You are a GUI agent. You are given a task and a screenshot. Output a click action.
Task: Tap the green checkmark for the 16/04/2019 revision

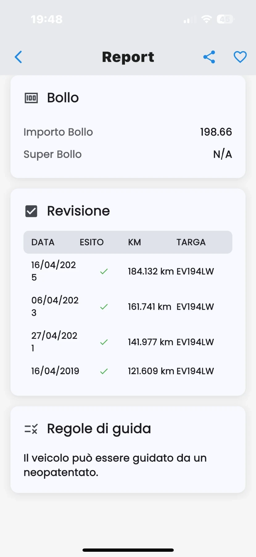[104, 371]
